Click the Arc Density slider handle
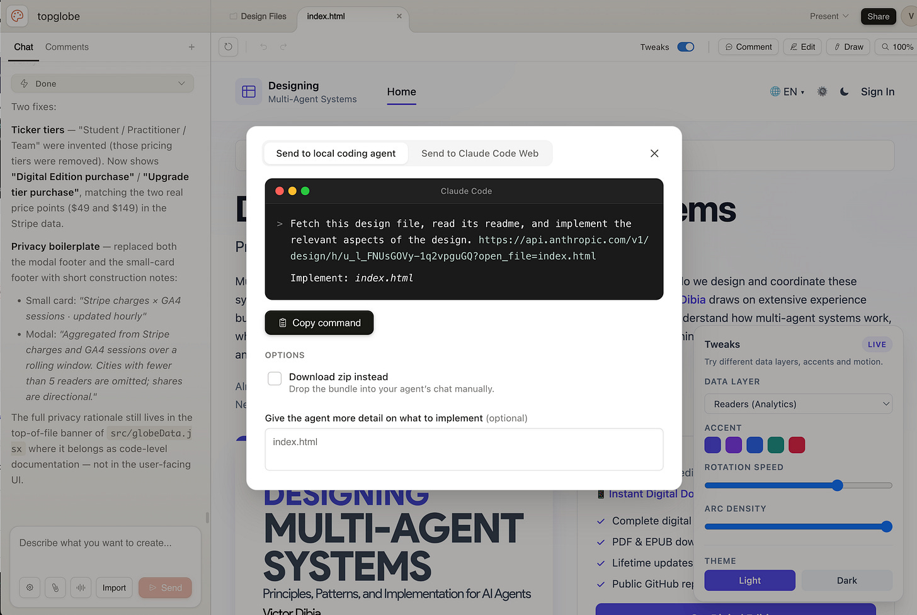917x615 pixels. click(887, 527)
